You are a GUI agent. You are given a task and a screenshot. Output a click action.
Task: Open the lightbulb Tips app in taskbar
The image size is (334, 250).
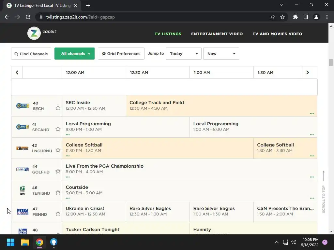coord(54,242)
